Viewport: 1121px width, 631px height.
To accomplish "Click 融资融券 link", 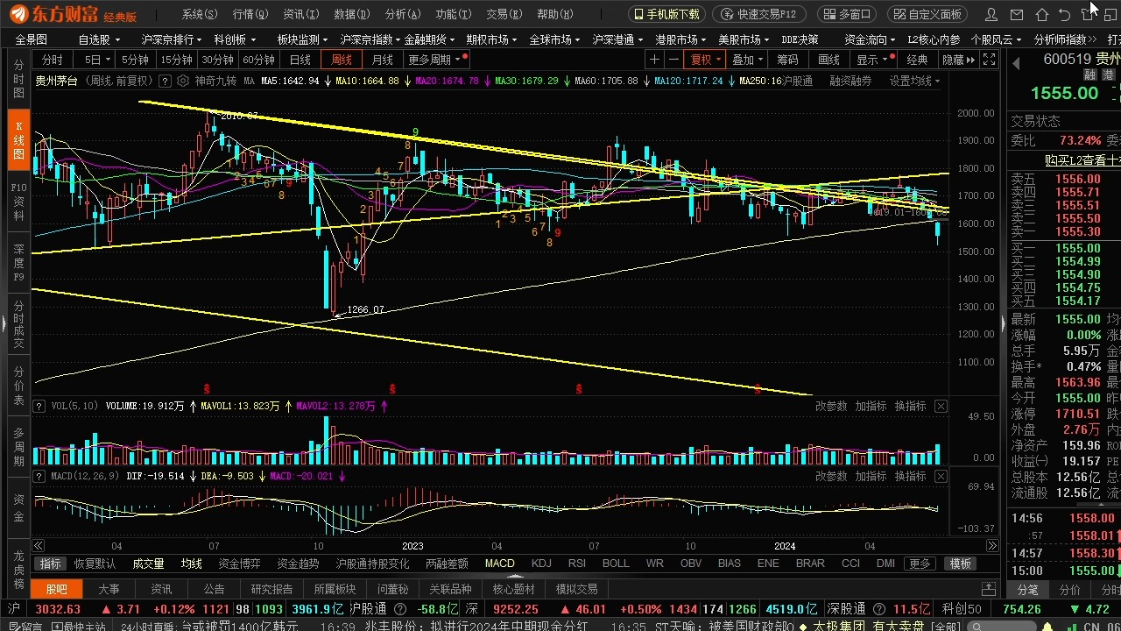I will [x=850, y=81].
